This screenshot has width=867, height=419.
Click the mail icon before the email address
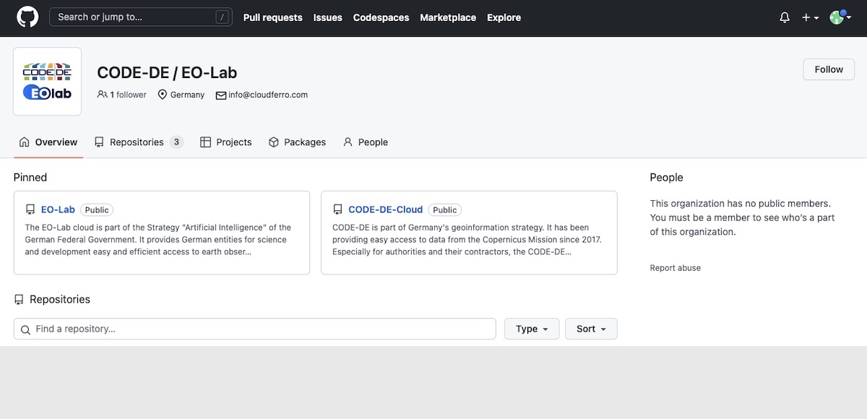(x=220, y=94)
